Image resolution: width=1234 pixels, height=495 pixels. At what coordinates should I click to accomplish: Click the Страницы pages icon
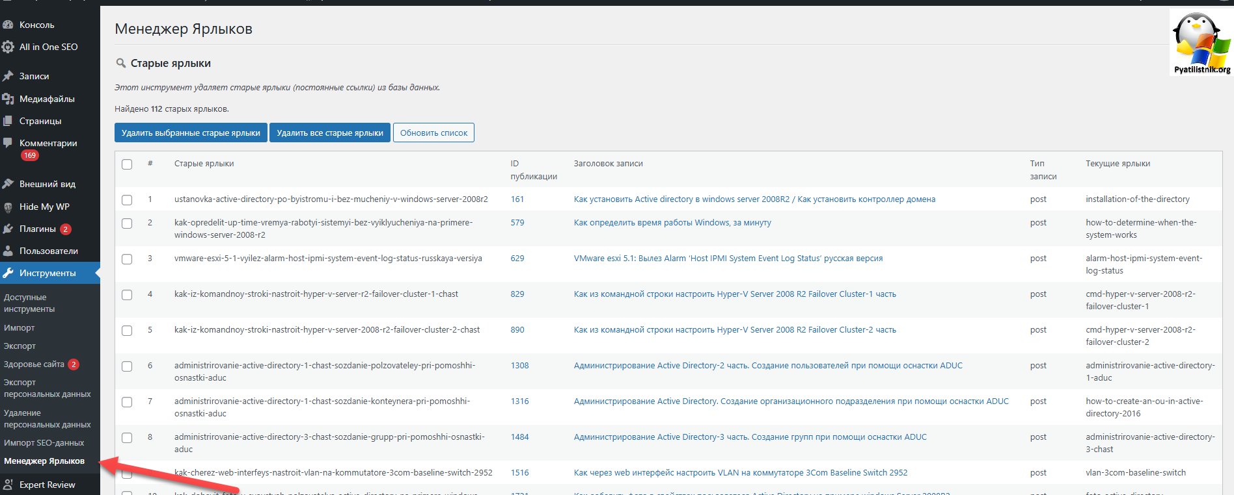[x=8, y=121]
